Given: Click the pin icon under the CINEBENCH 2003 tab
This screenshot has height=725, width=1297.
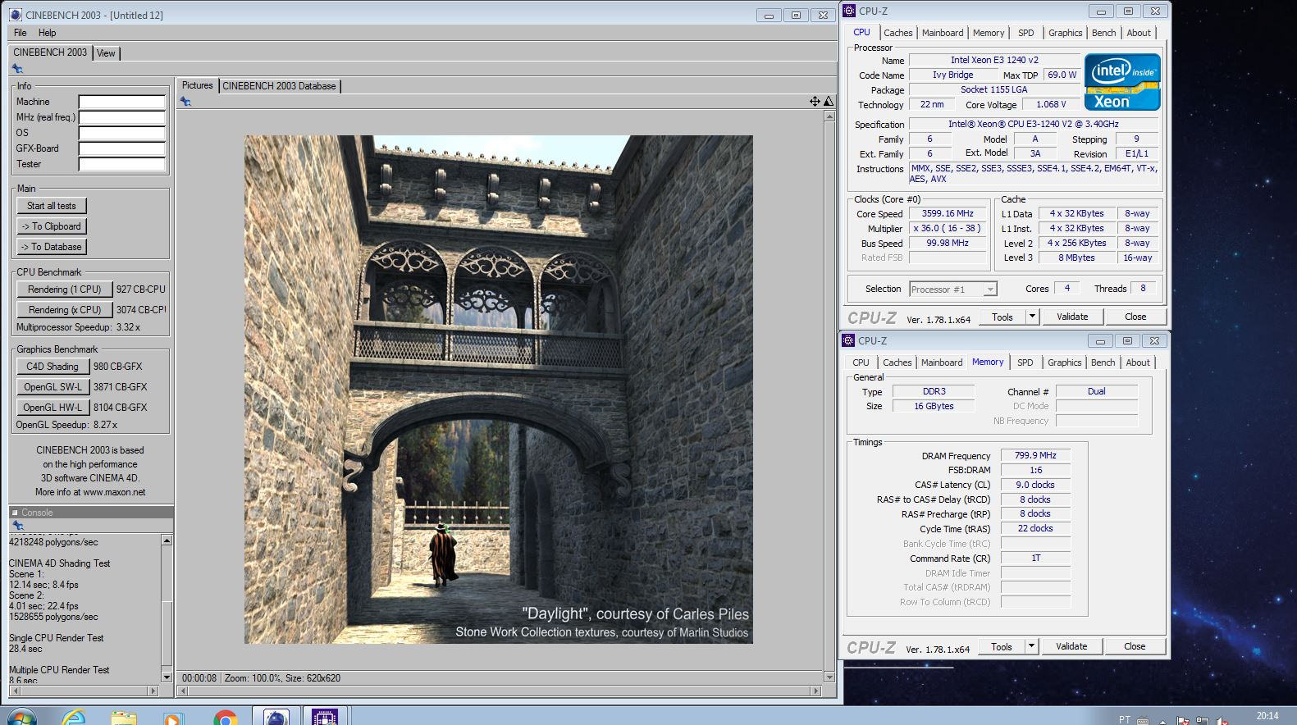Looking at the screenshot, I should pos(17,69).
